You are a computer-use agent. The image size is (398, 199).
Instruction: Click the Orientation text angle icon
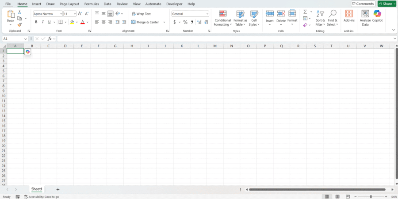click(x=118, y=14)
